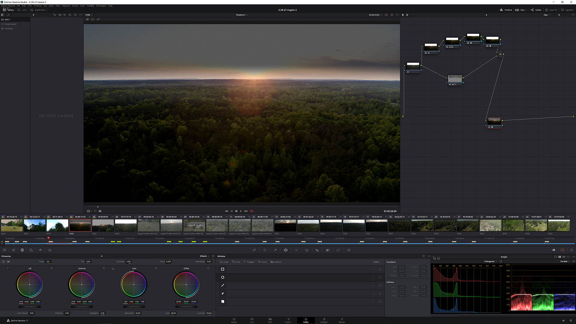Open the Primaries Wheels mode dropdown
Viewport: 576px width, 324px height.
204,256
